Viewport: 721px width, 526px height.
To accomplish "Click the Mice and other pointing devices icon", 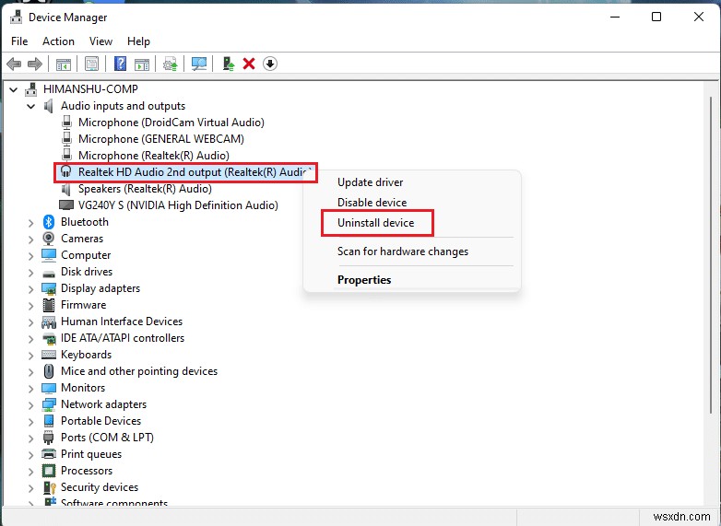I will 49,371.
